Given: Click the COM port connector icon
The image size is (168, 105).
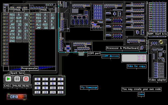Looking at the screenshot, I should (81, 54).
